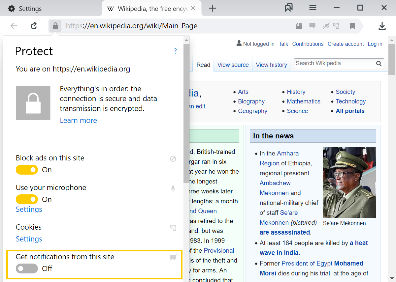Image resolution: width=396 pixels, height=282 pixels.
Task: Open the View source tab
Action: (233, 65)
